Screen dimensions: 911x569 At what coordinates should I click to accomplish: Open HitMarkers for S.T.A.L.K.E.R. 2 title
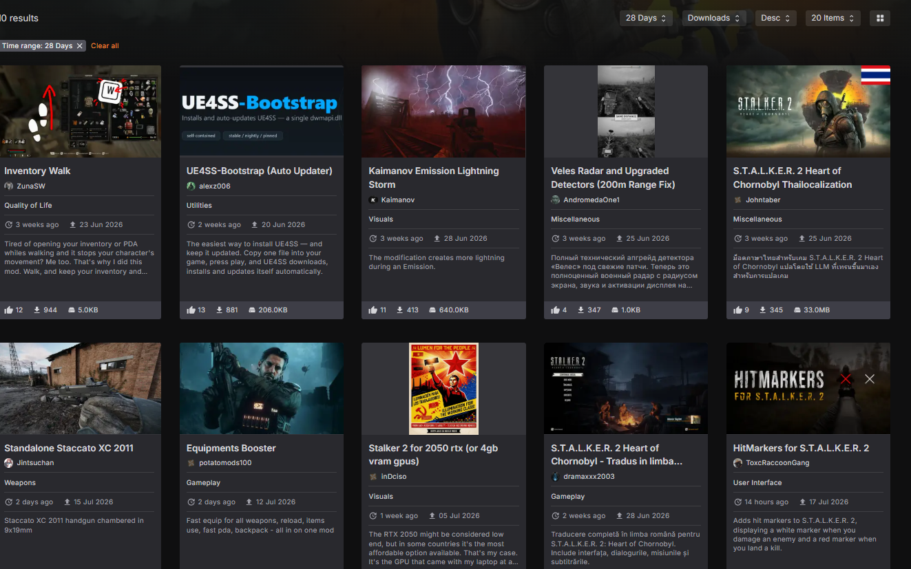(x=801, y=449)
